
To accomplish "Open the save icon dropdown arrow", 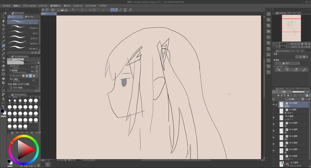I will [69, 10].
